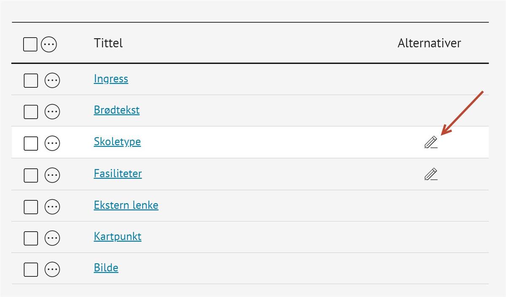
Task: Check the box for the Ingress row
Action: coord(31,80)
